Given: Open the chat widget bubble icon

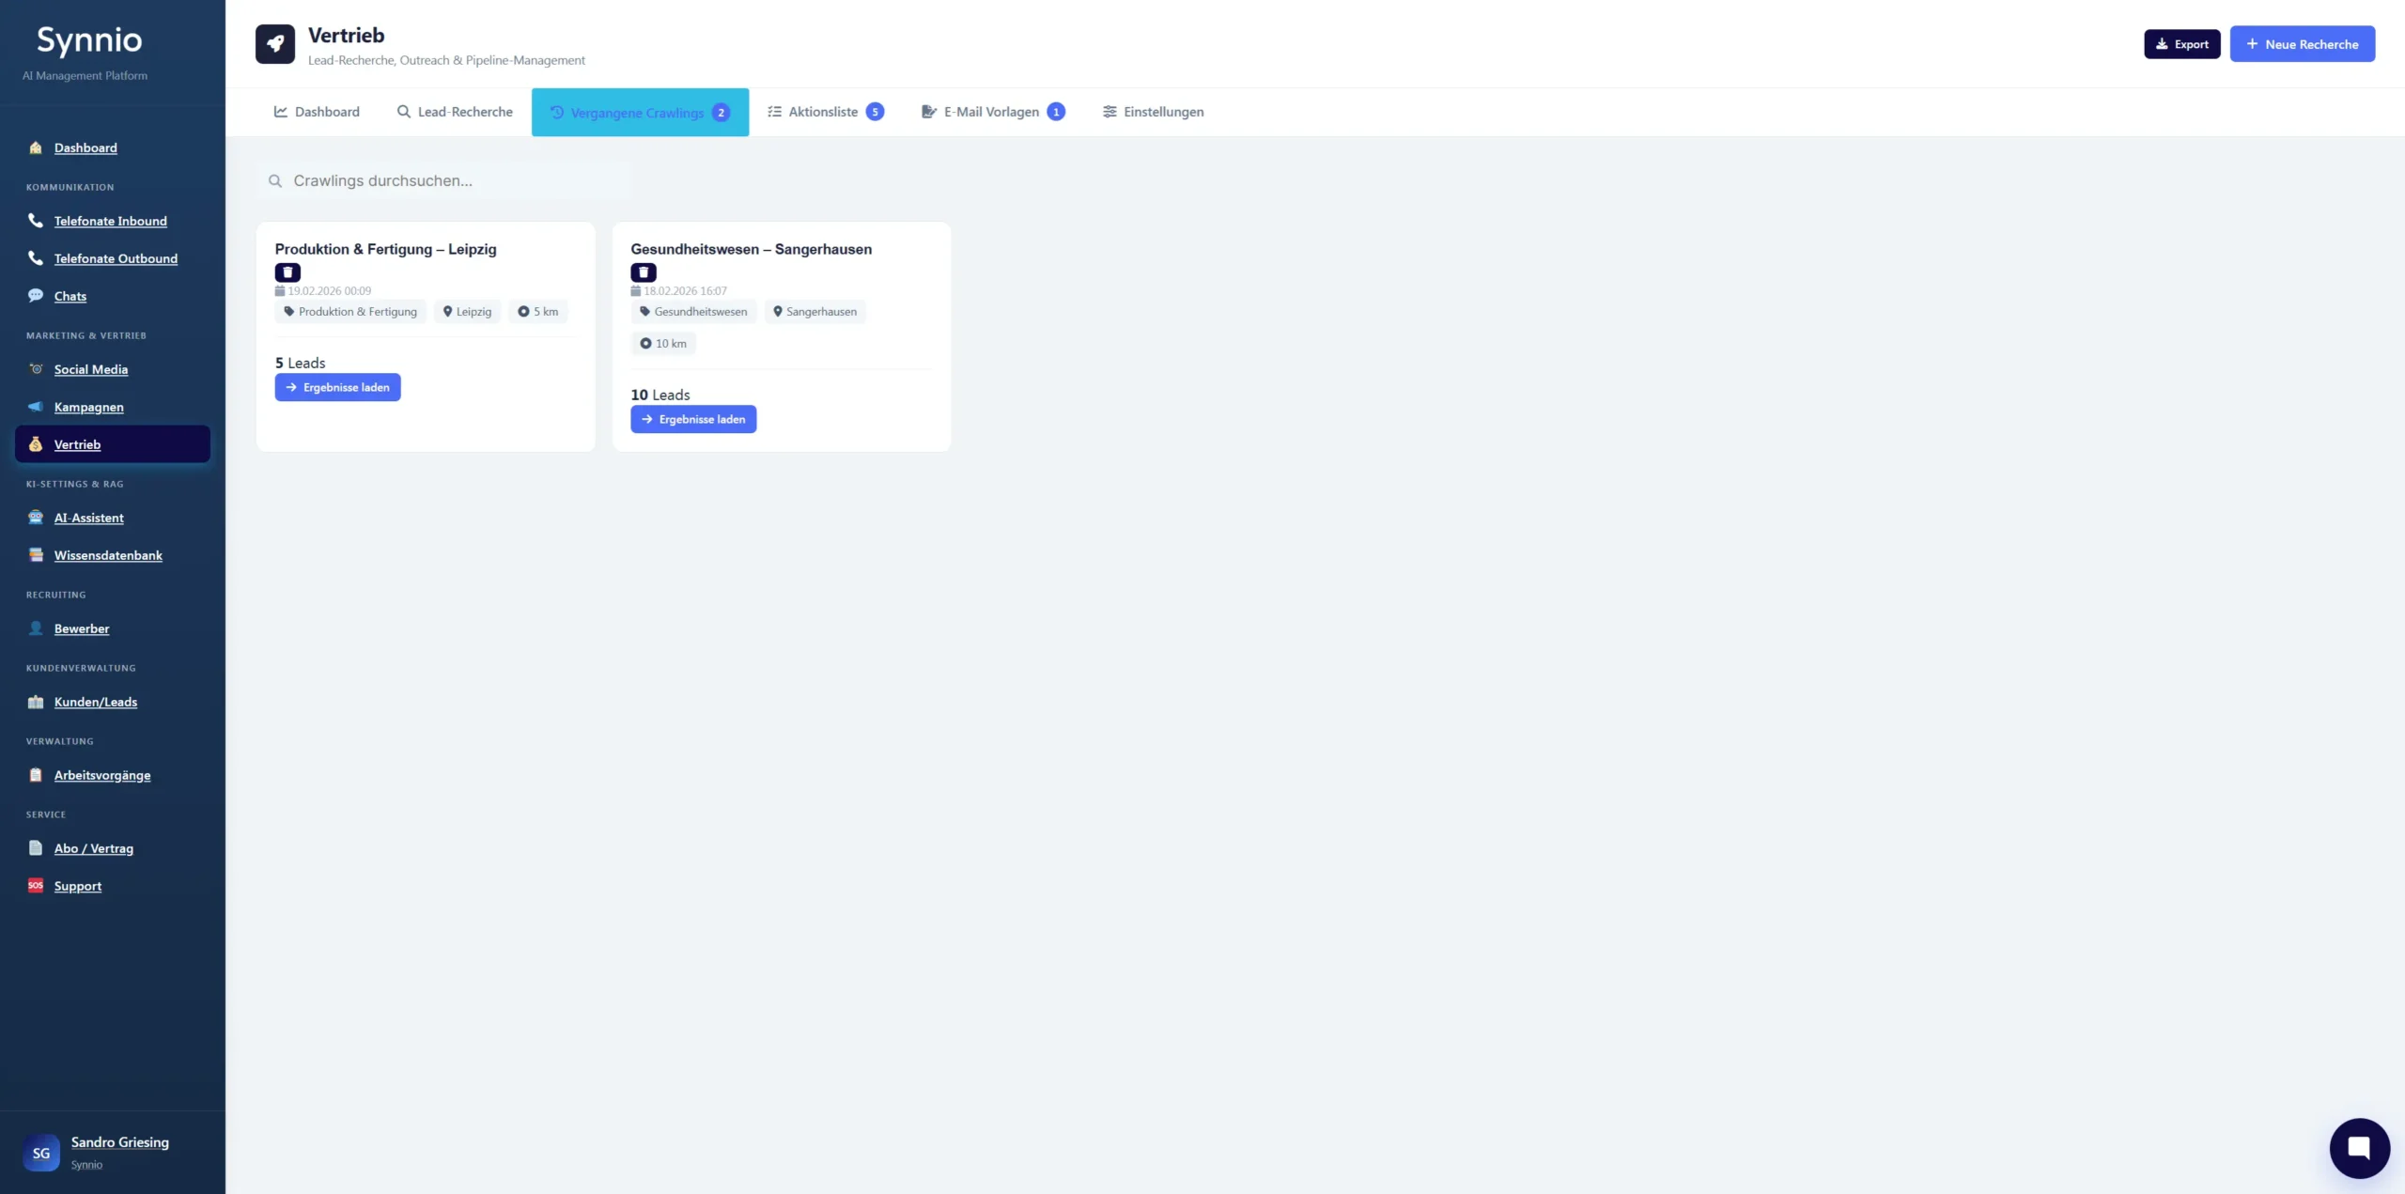Looking at the screenshot, I should click(x=2358, y=1147).
